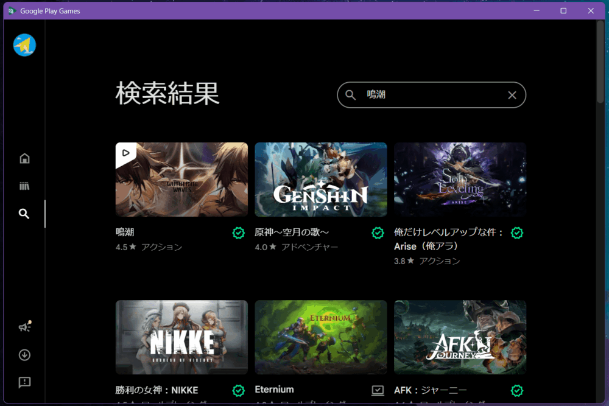Open the AFK Journey thumbnail
The height and width of the screenshot is (406, 609).
pyautogui.click(x=460, y=337)
